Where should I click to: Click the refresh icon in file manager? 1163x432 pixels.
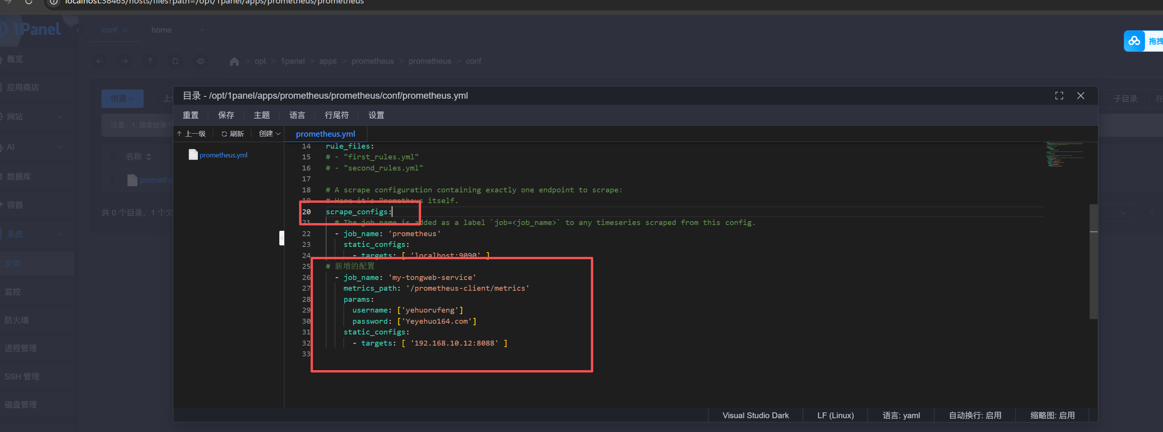[176, 61]
